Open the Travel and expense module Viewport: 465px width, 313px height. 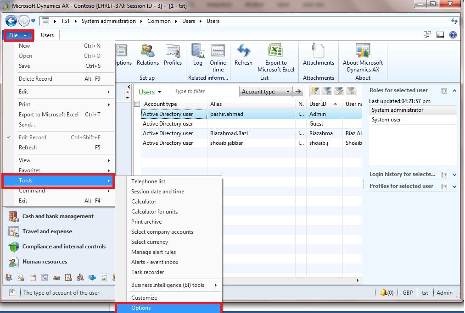click(x=47, y=231)
